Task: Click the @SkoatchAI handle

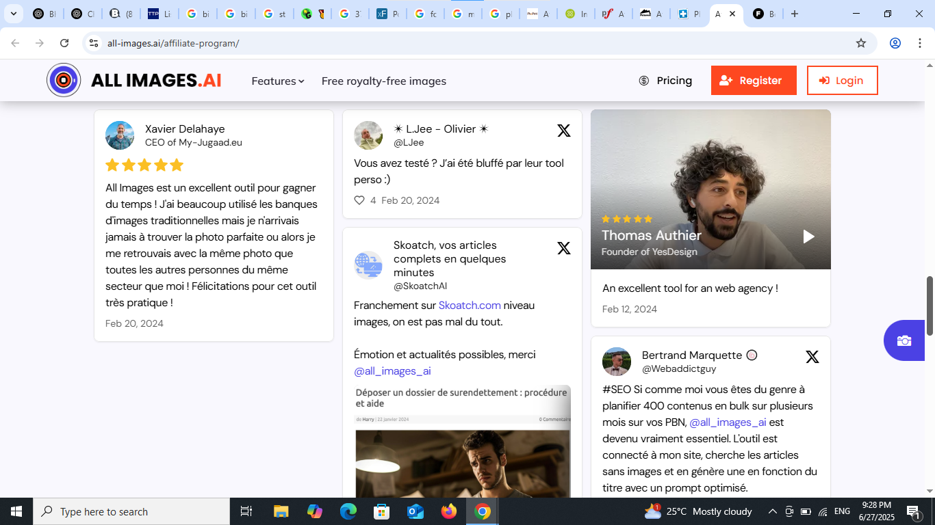Action: [x=420, y=286]
